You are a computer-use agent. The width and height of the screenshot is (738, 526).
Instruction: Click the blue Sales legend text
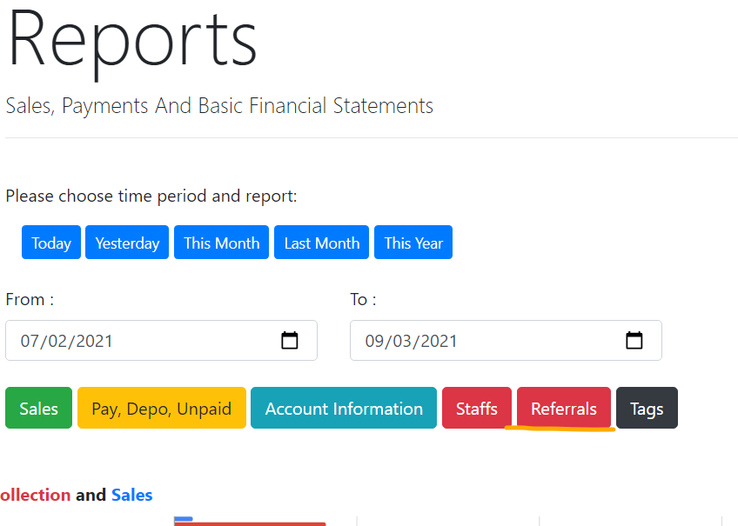131,495
